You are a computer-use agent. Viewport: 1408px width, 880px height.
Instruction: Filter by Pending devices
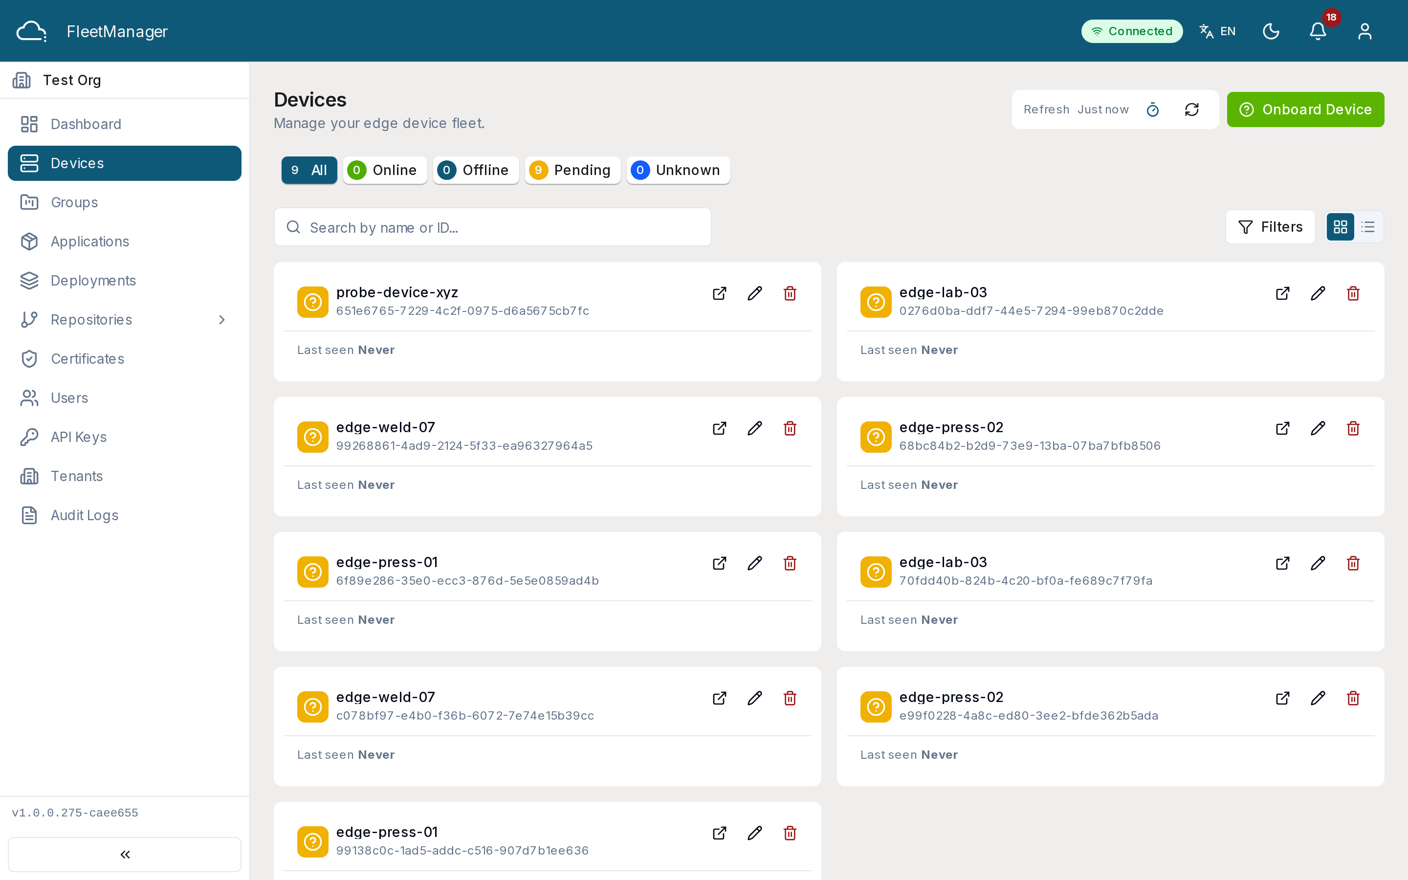tap(572, 170)
